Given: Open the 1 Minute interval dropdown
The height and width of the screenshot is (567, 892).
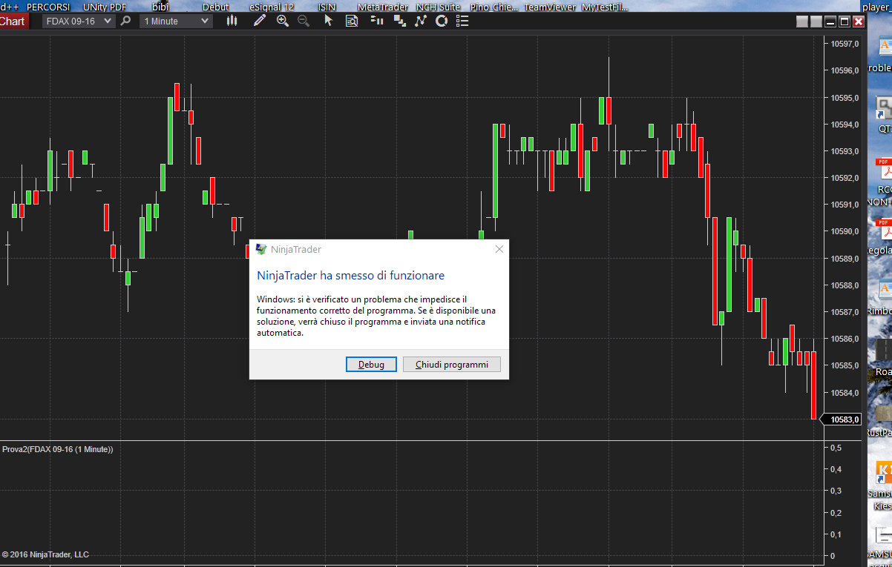Looking at the screenshot, I should pyautogui.click(x=177, y=21).
